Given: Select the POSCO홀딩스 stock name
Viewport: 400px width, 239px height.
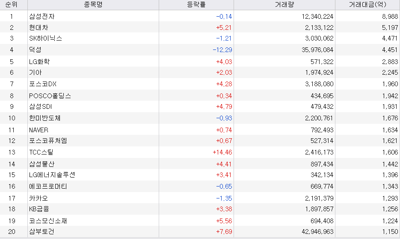Looking at the screenshot, I should (x=50, y=96).
